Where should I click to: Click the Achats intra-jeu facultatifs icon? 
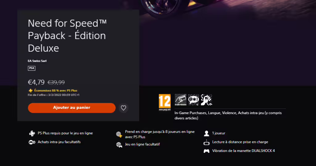point(32,142)
